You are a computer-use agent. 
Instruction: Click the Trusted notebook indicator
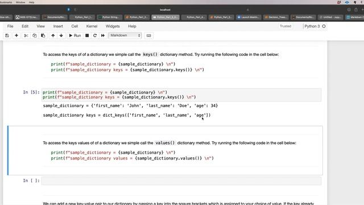pyautogui.click(x=286, y=26)
